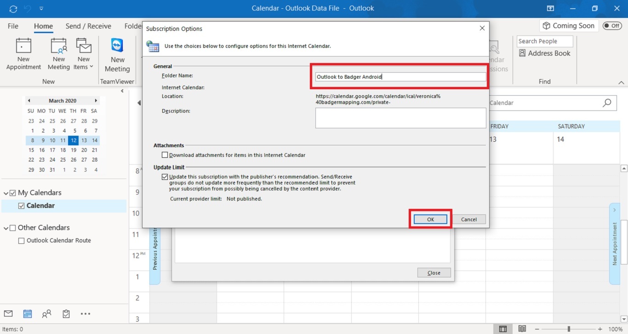Image resolution: width=628 pixels, height=334 pixels.
Task: Click the Normal view icon in status bar
Action: (503, 329)
